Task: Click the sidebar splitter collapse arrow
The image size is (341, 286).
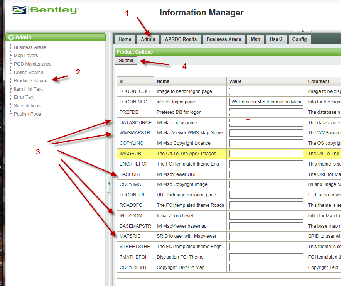Action: (109, 184)
